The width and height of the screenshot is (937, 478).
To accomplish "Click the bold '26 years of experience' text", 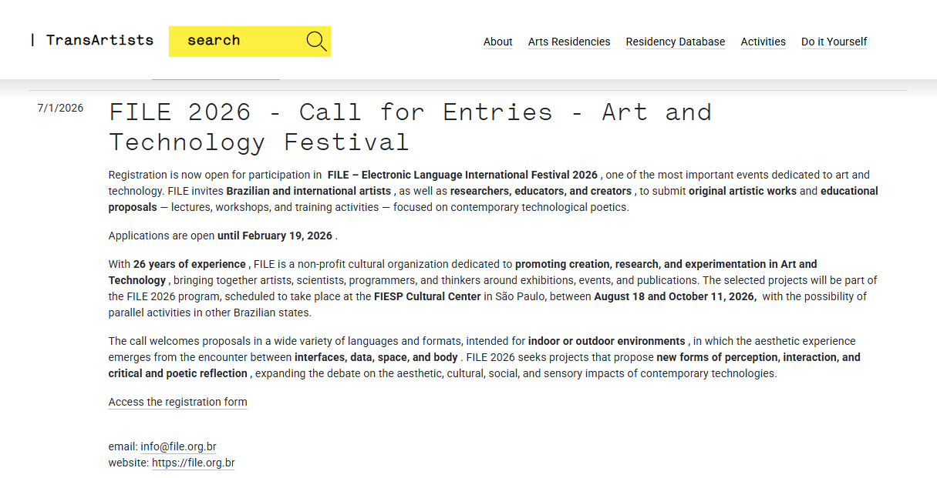I will click(x=189, y=264).
